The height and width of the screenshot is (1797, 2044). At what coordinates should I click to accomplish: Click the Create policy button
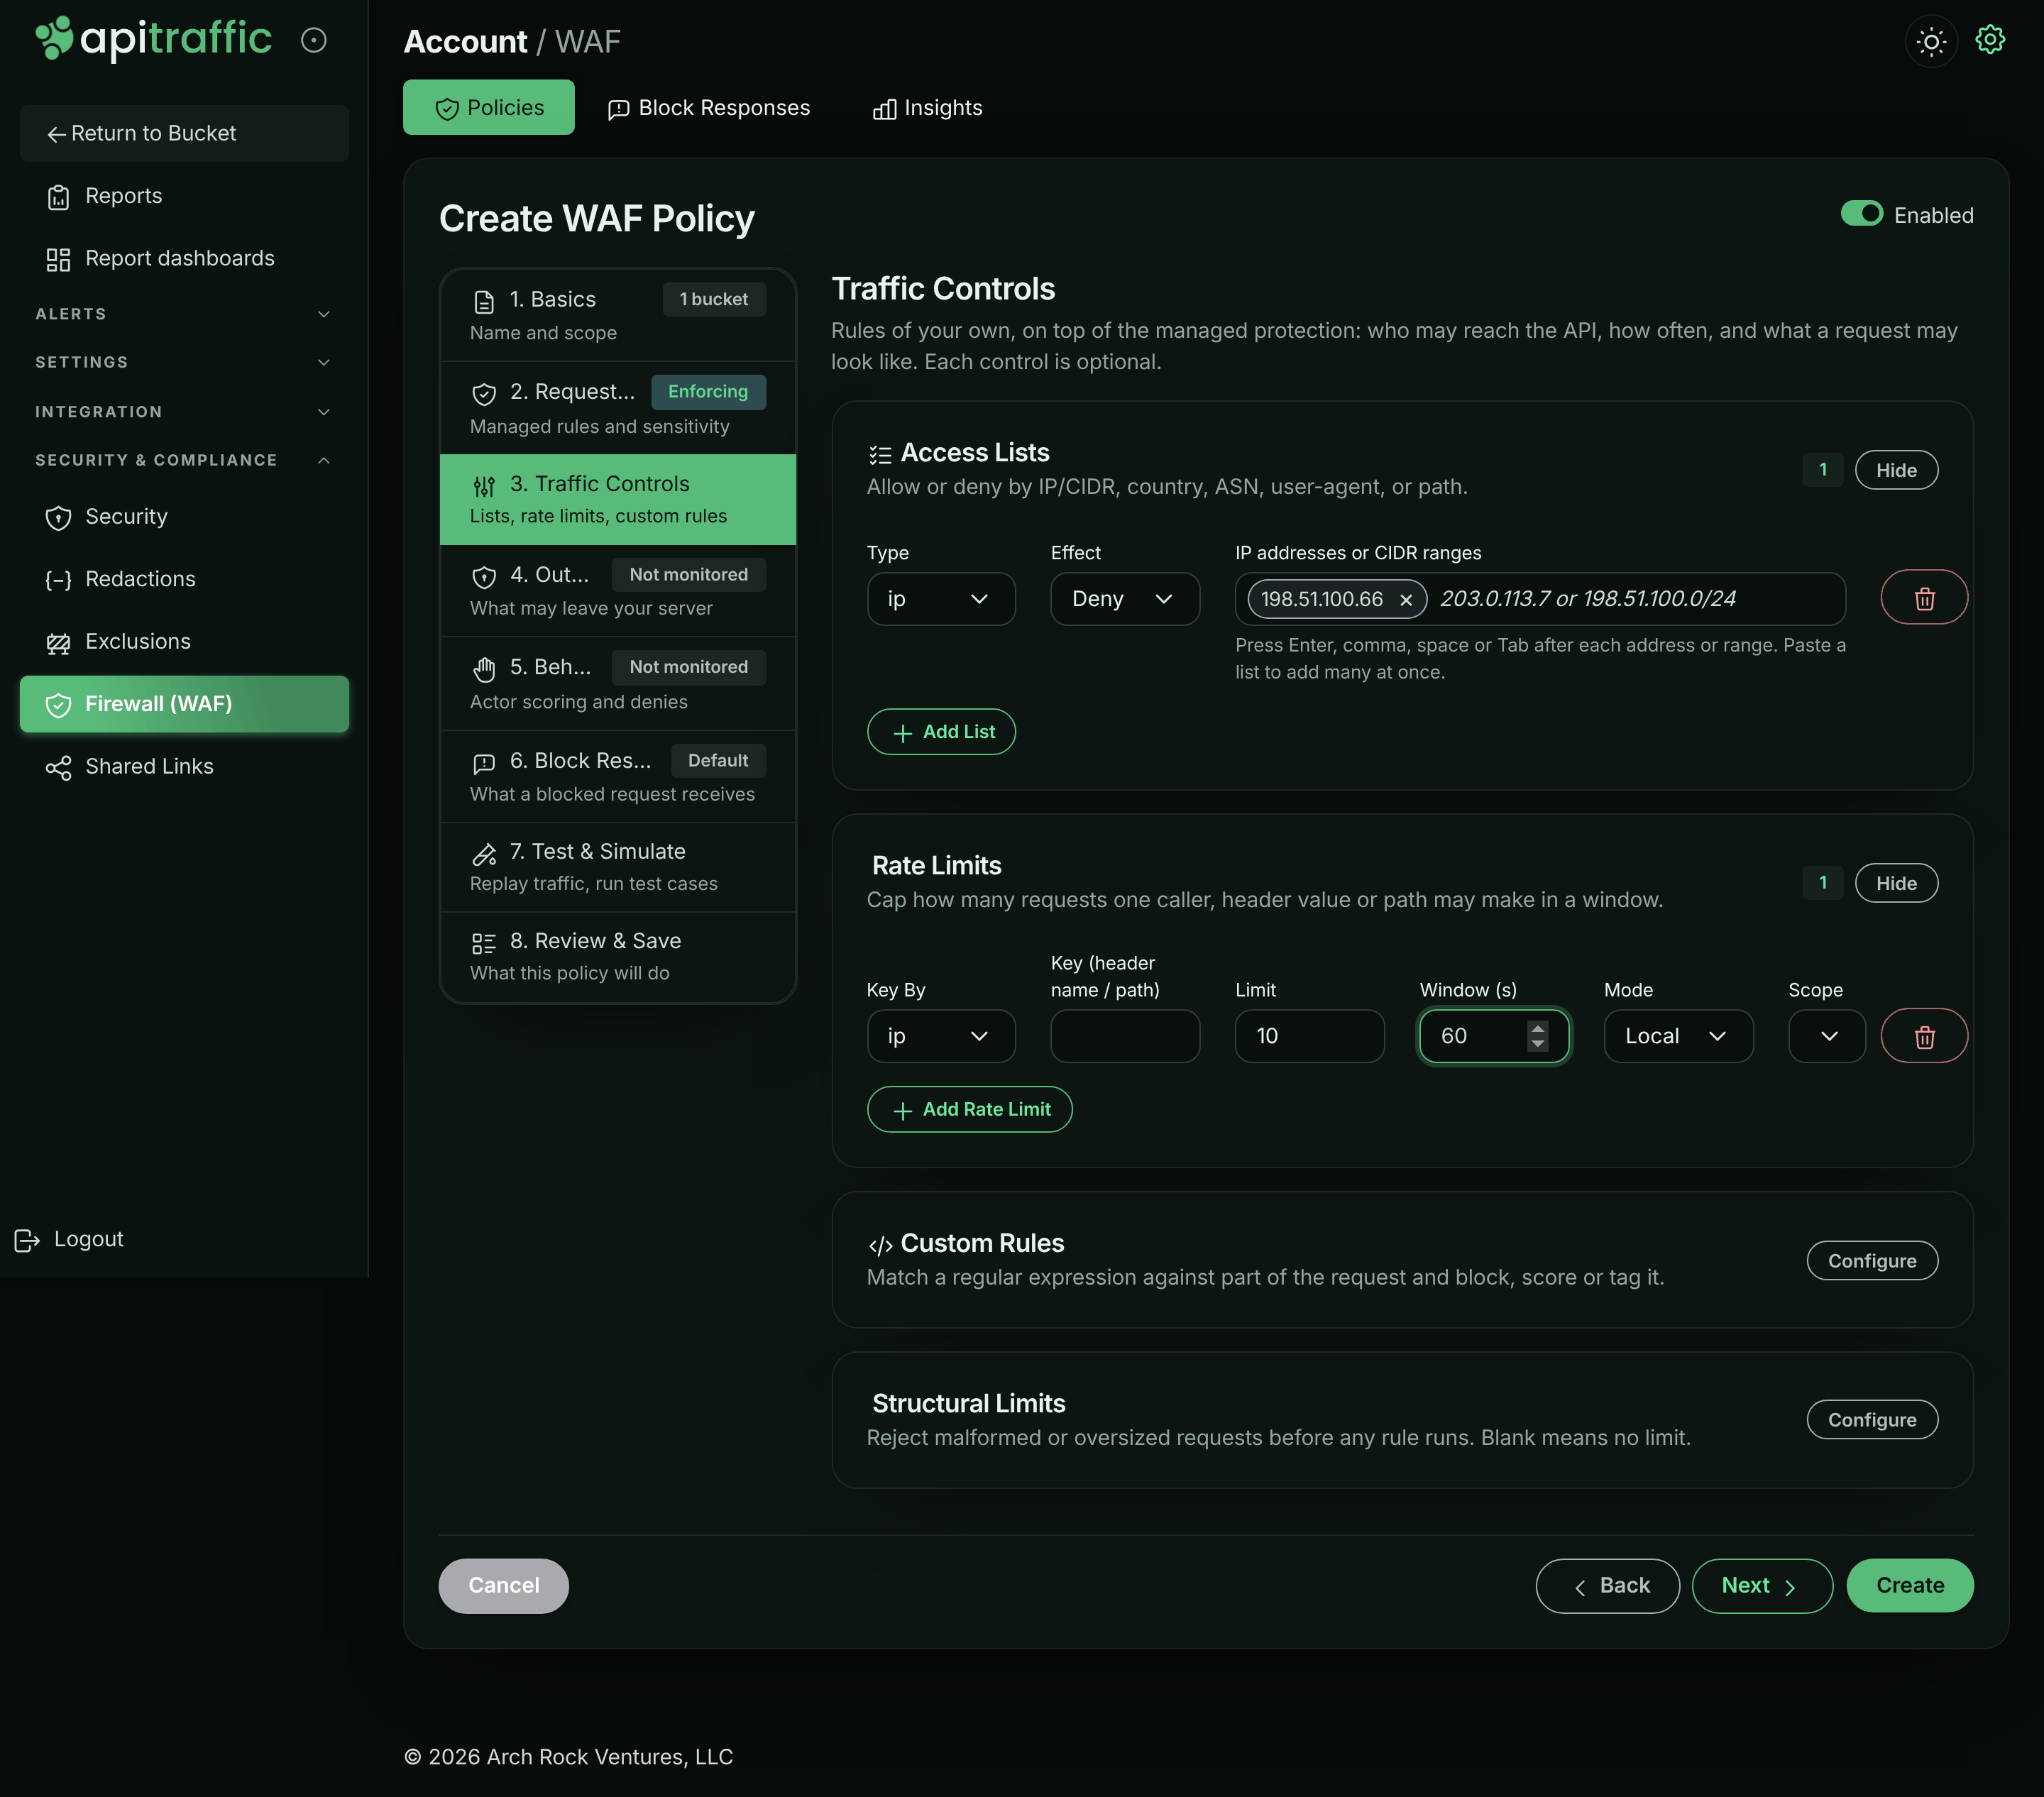point(1909,1585)
